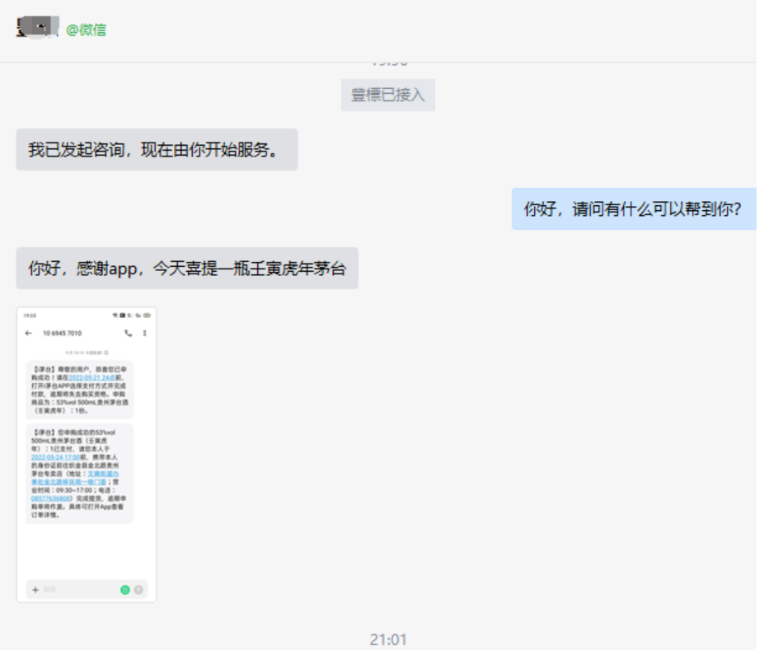Select message about 壬寅虎年茅台

187,269
